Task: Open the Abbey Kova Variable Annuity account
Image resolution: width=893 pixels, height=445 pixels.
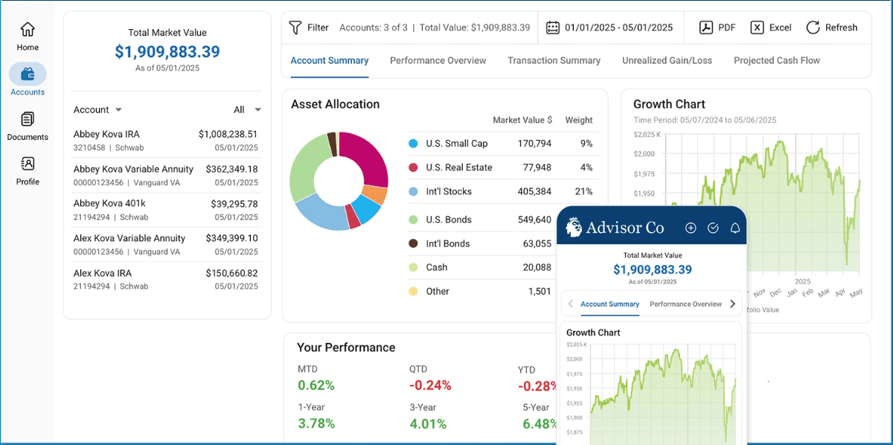Action: click(x=166, y=176)
